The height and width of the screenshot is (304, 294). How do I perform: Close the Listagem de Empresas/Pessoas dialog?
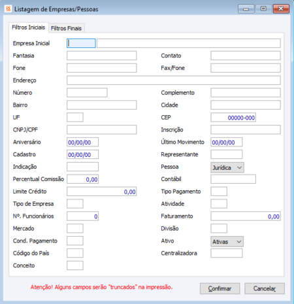(281, 9)
